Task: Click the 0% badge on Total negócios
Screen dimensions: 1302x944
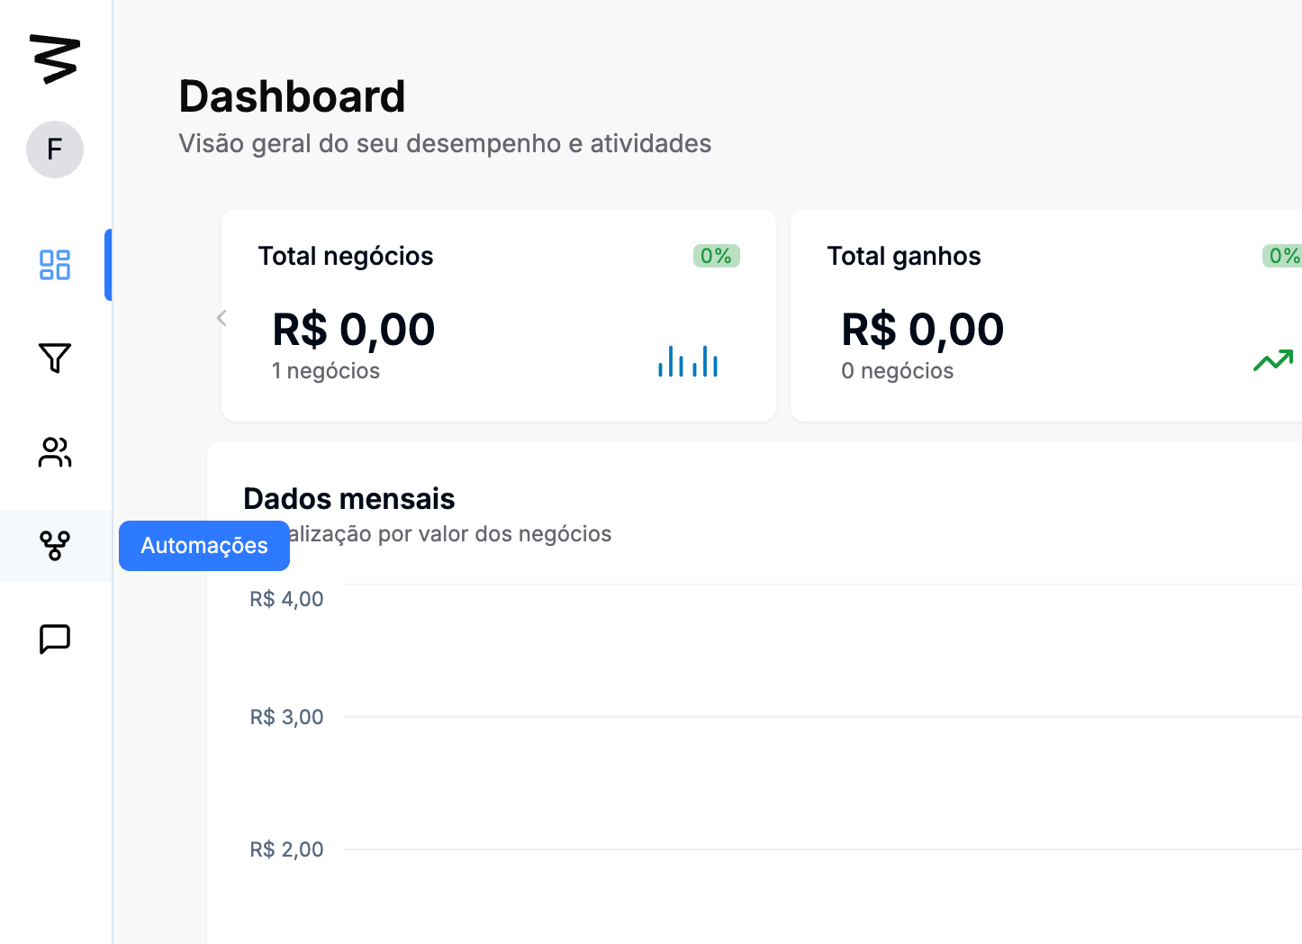Action: (716, 256)
